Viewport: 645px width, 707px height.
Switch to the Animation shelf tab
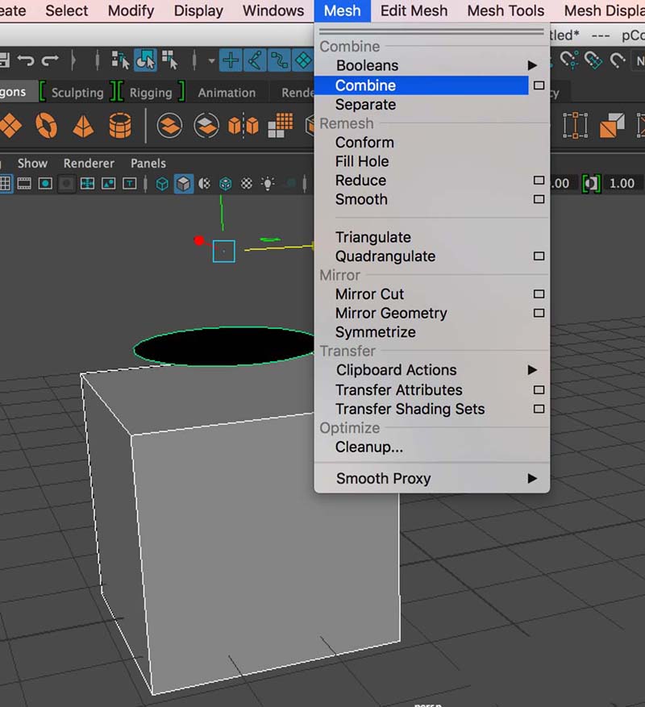click(227, 93)
